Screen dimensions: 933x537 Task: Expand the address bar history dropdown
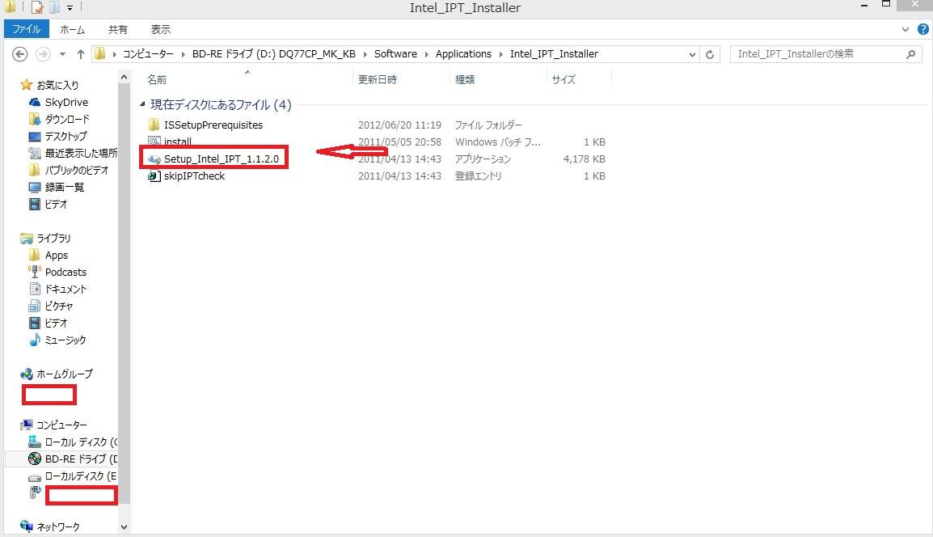692,54
